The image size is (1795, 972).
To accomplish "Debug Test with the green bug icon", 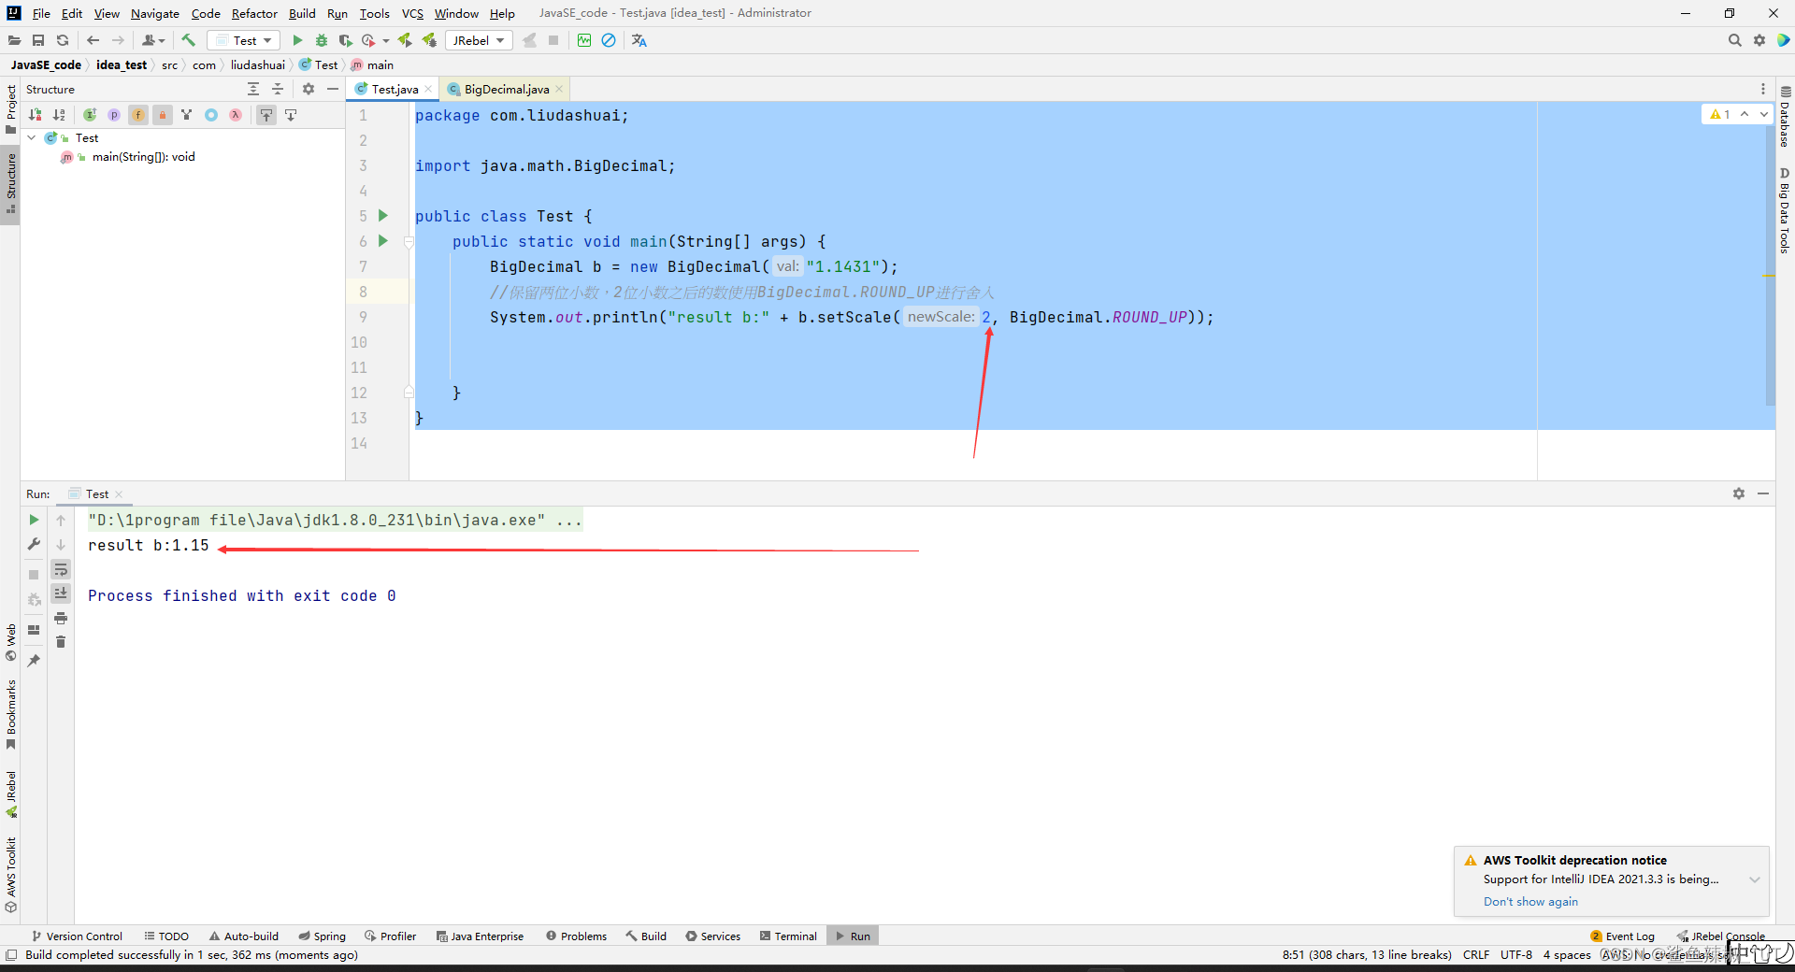I will [322, 40].
